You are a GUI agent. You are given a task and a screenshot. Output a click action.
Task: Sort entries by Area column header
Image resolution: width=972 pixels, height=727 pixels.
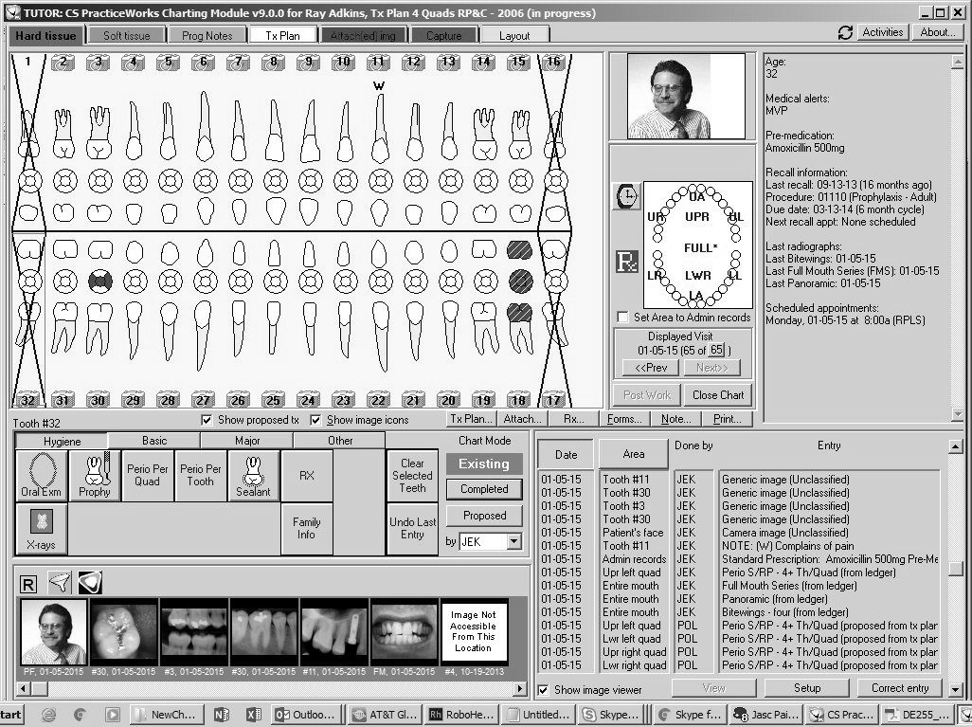(x=634, y=454)
